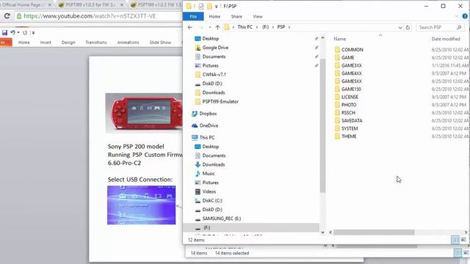Image resolution: width=470 pixels, height=264 pixels.
Task: Select This PC in navigation pane
Action: point(207,138)
